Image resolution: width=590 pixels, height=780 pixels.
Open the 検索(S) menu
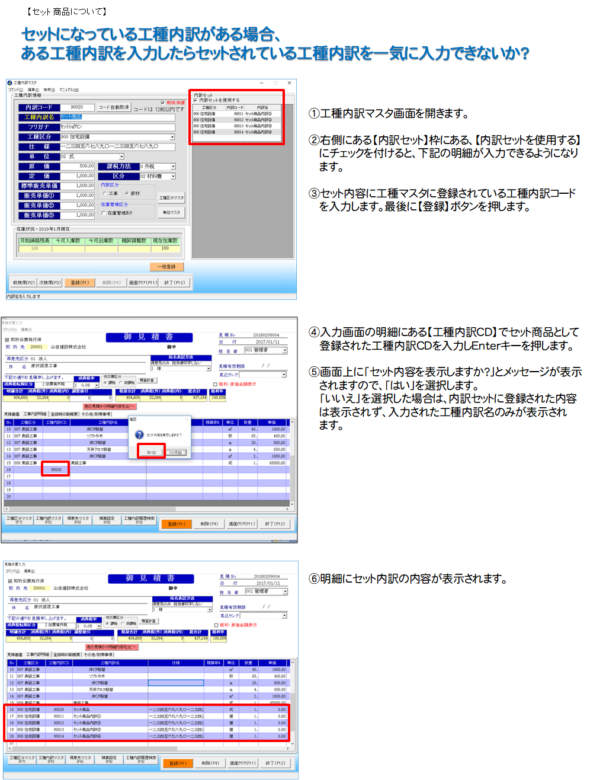click(49, 90)
